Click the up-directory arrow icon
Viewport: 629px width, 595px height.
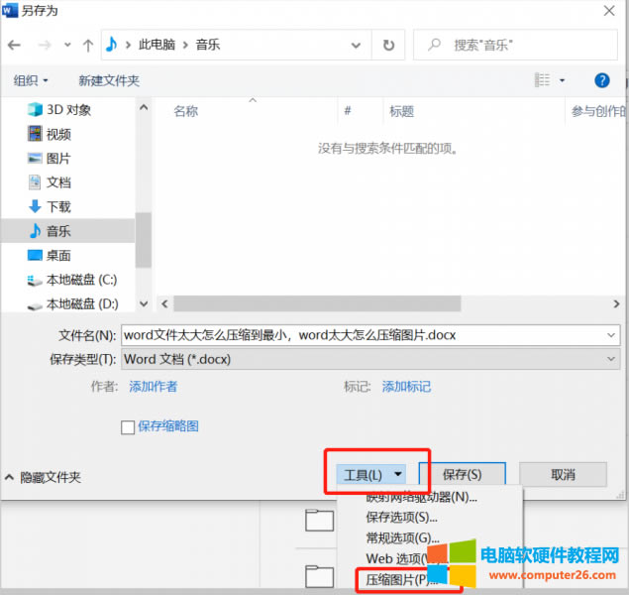pyautogui.click(x=88, y=46)
